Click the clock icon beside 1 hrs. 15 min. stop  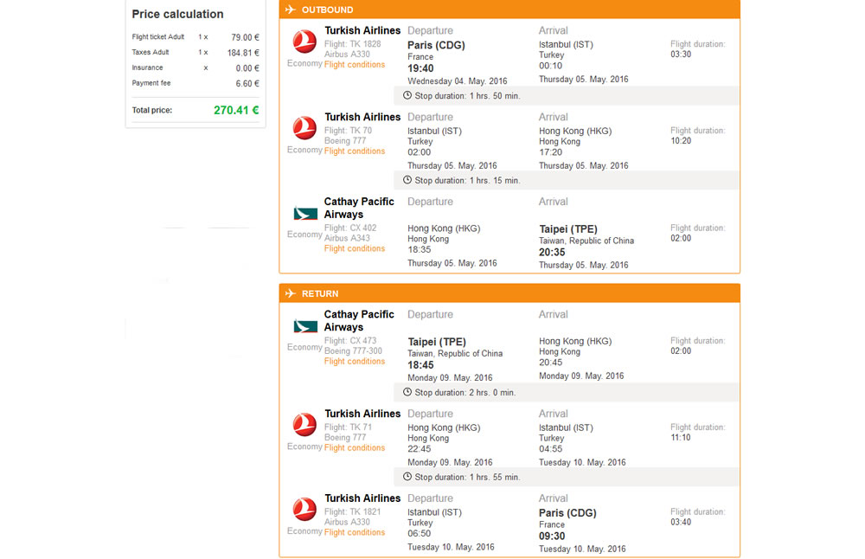pyautogui.click(x=407, y=180)
